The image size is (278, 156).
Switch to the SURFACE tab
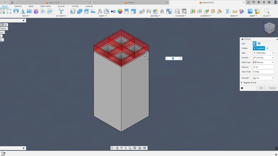pyautogui.click(x=18, y=6)
